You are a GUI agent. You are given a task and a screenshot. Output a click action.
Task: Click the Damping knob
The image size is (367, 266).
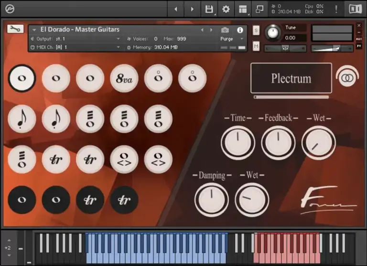point(211,200)
